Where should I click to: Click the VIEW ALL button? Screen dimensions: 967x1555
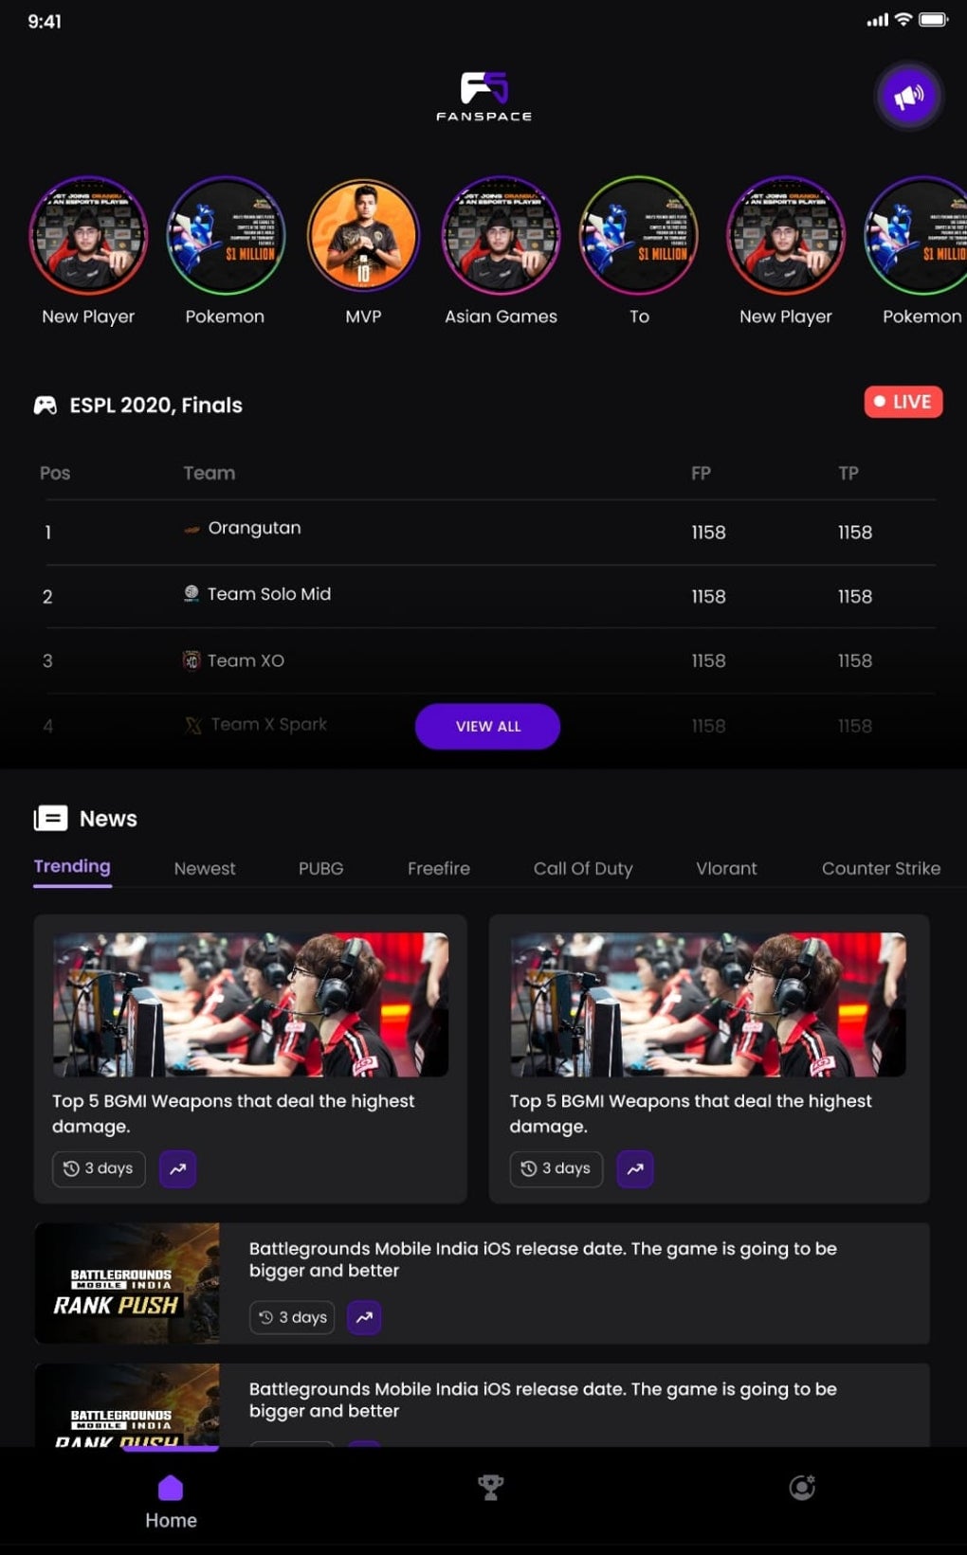(x=487, y=726)
